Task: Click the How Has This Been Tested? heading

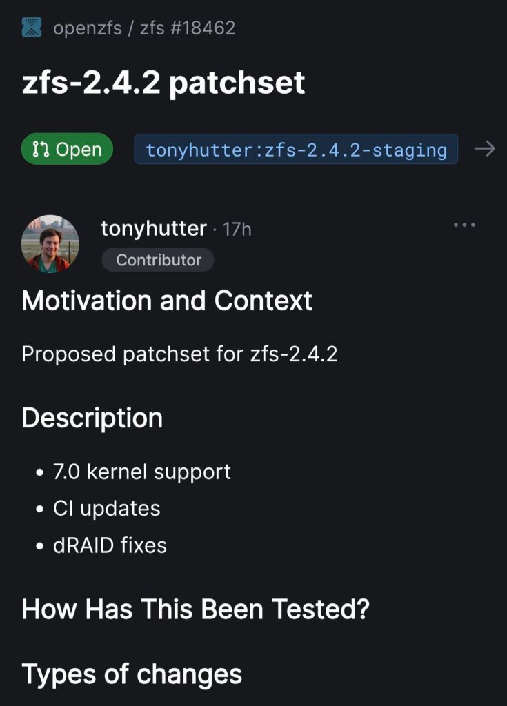Action: (196, 609)
